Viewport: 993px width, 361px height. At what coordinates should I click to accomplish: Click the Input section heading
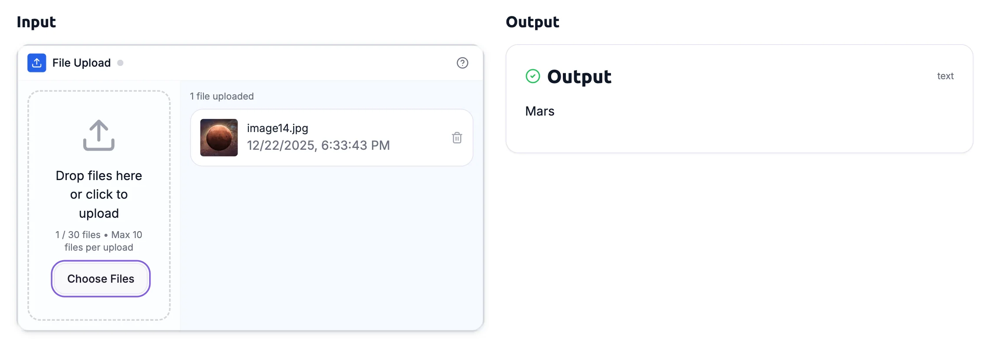(36, 21)
